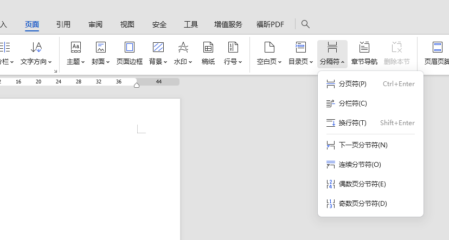Screen dimensions: 449x240
Task: Switch to the 页面 tab
Action: point(32,24)
